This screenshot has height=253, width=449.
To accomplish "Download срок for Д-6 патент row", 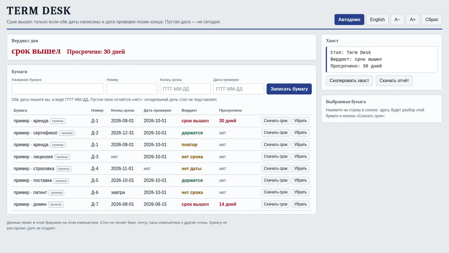I will pyautogui.click(x=276, y=192).
